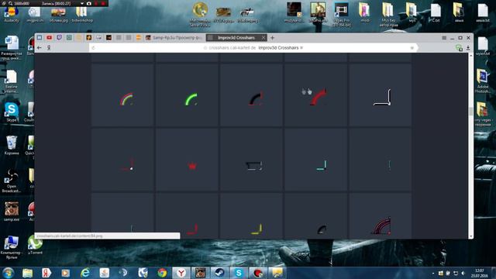This screenshot has width=496, height=279.
Task: Open the Twitch pinned tab
Action: pyautogui.click(x=59, y=38)
